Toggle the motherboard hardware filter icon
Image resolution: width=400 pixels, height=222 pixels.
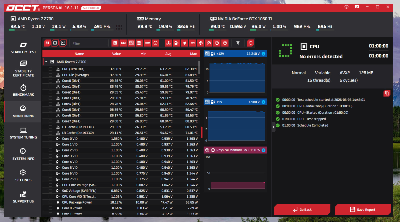[x=131, y=43]
